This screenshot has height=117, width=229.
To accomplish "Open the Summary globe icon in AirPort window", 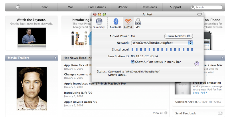I will click(99, 21).
